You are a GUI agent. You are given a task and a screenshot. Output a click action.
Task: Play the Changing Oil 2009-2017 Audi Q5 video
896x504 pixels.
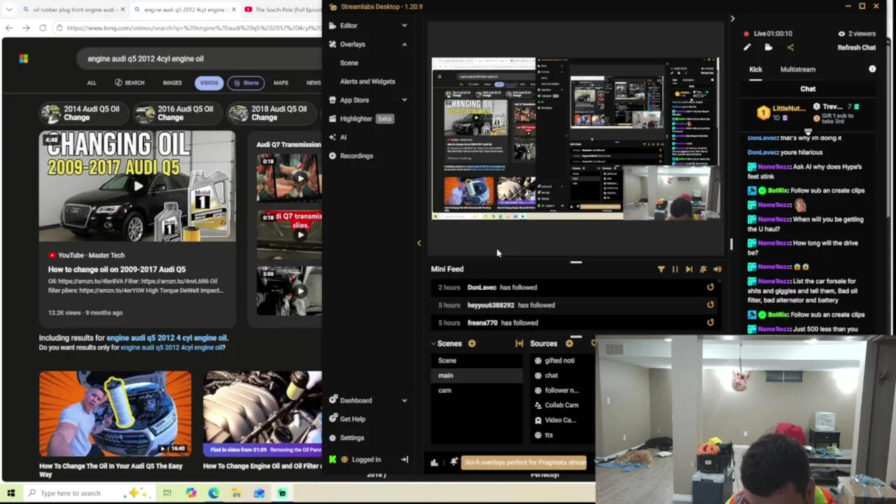137,186
